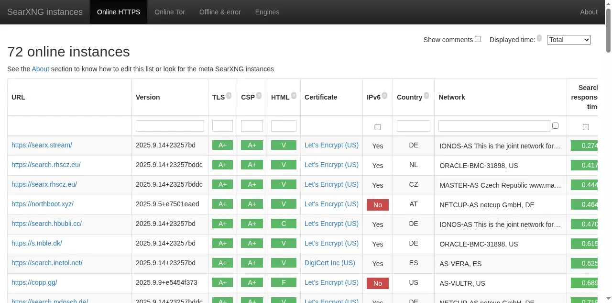Click the Version filter input field
Viewport: 612px width, 303px height.
click(x=170, y=126)
